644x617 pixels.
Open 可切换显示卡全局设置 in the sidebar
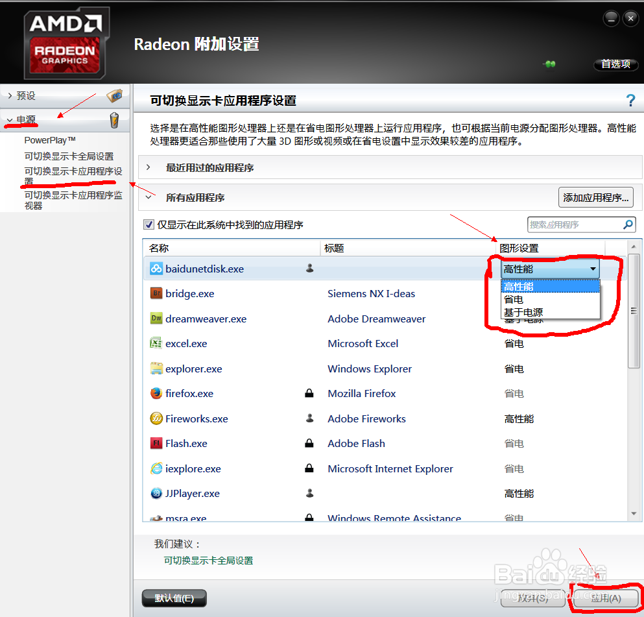(x=69, y=156)
